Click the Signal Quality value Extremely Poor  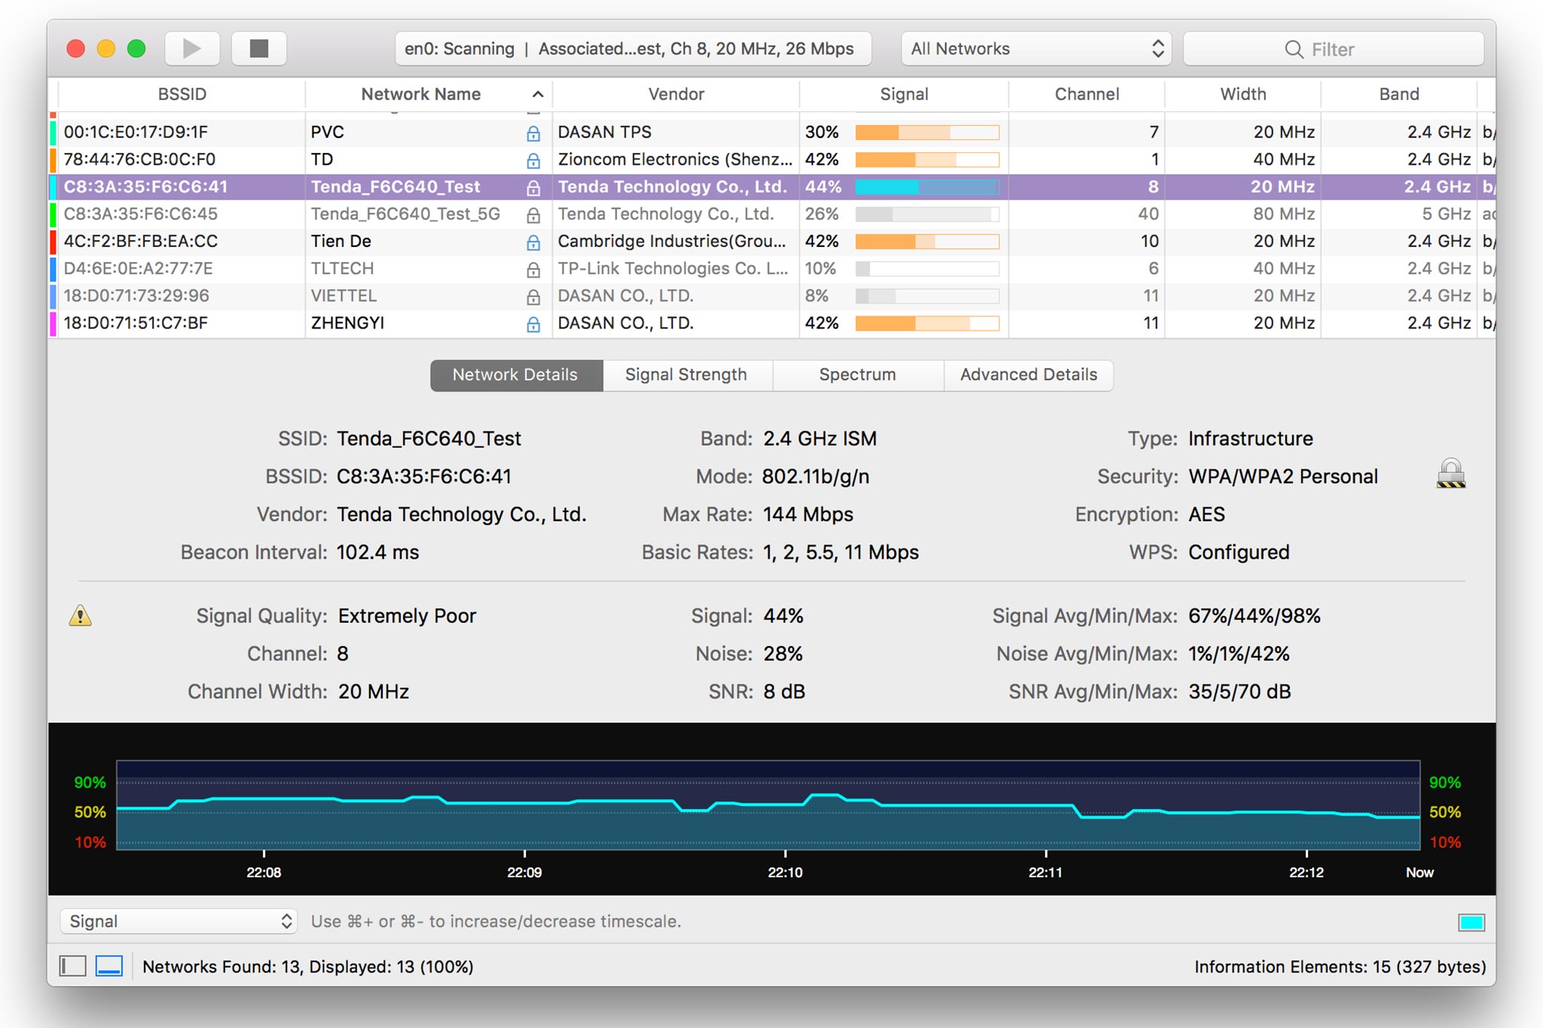tap(407, 616)
